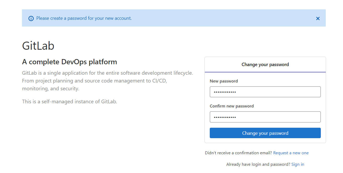Viewport: 343px width, 173px height.
Task: Click the 'Already have login and password?' text
Action: [x=258, y=164]
